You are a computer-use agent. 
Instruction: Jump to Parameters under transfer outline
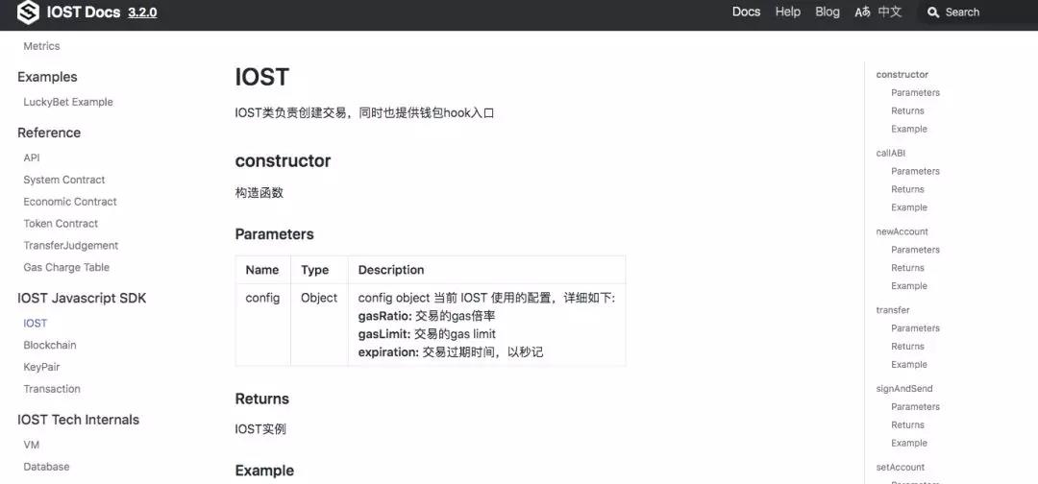pos(916,328)
